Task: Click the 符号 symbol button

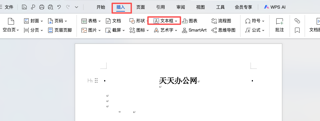Action: click(x=253, y=21)
